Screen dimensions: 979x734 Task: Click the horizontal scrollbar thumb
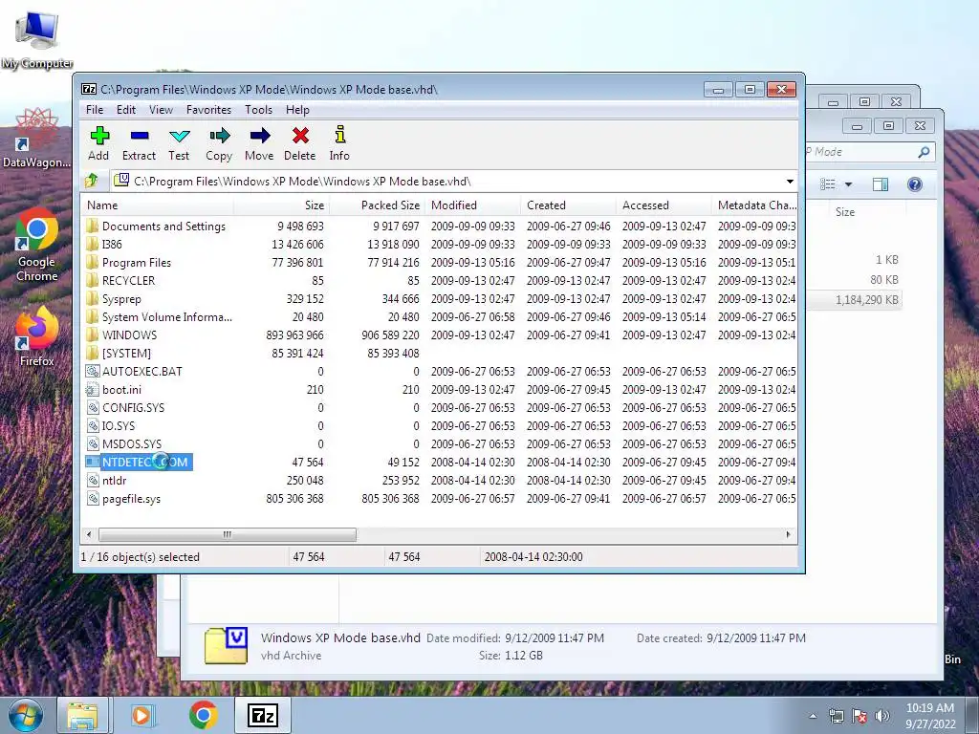(228, 535)
